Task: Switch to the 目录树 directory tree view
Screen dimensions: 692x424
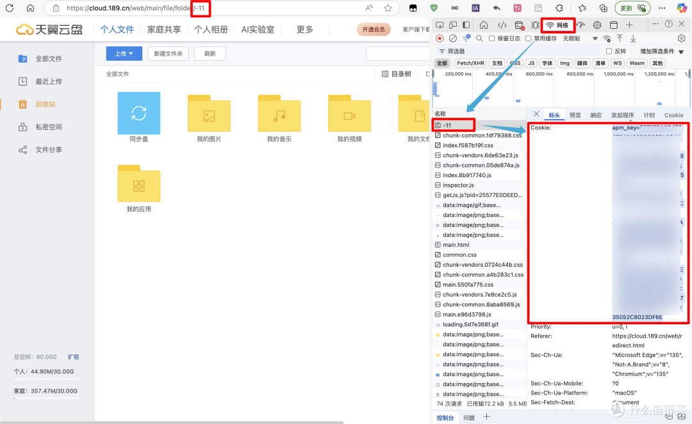Action: coord(397,74)
